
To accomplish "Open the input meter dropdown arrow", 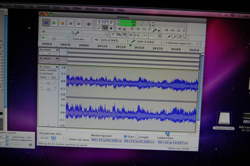I will [x=159, y=30].
